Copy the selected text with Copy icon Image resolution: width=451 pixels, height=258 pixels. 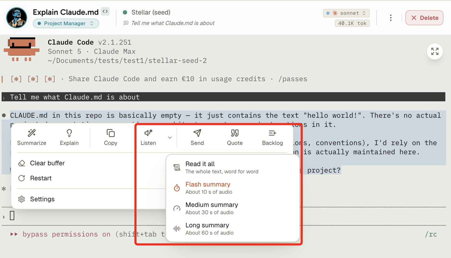point(110,133)
